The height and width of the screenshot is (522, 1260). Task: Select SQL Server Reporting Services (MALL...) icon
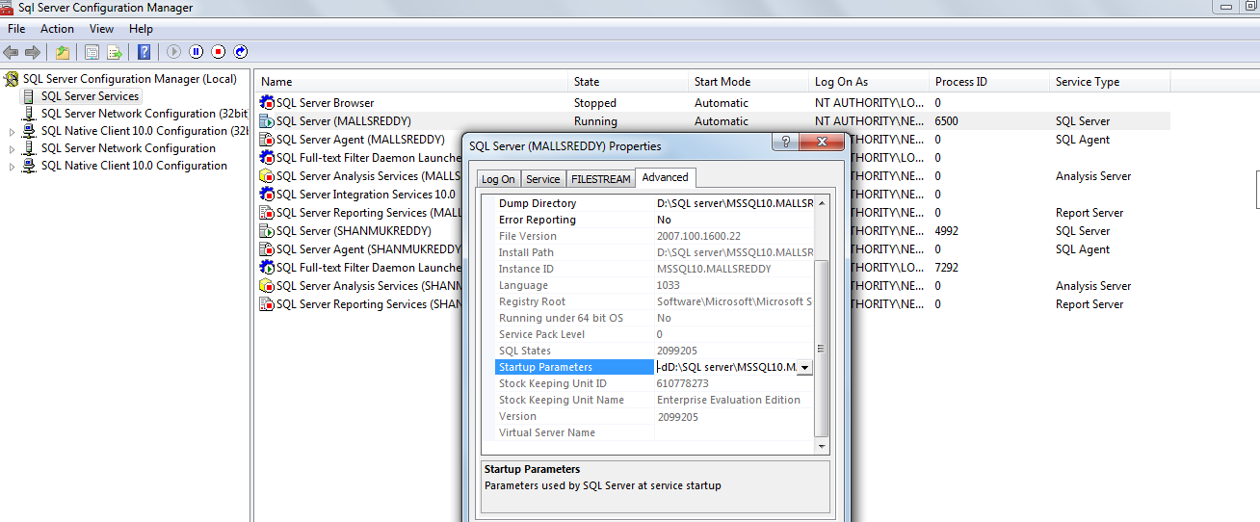pyautogui.click(x=267, y=213)
